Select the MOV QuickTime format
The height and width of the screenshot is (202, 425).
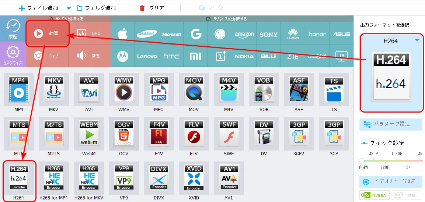(x=194, y=89)
